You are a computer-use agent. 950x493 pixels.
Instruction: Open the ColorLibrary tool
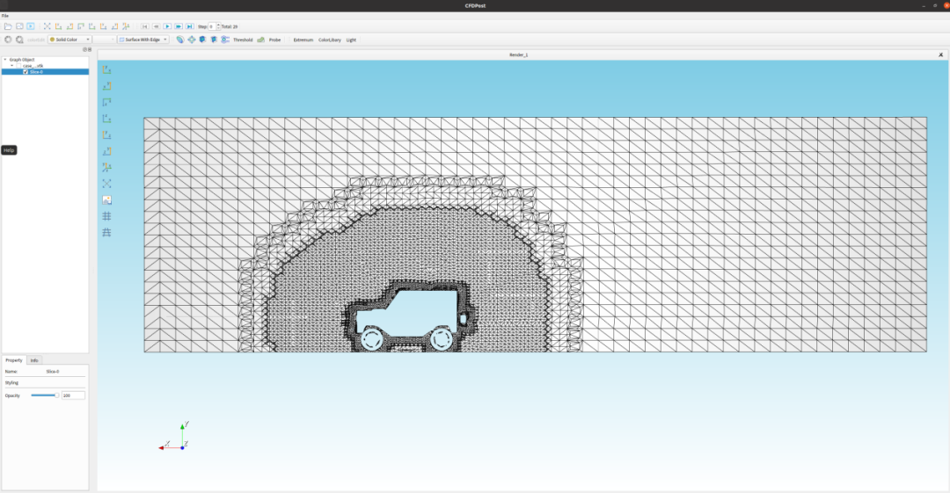(330, 40)
